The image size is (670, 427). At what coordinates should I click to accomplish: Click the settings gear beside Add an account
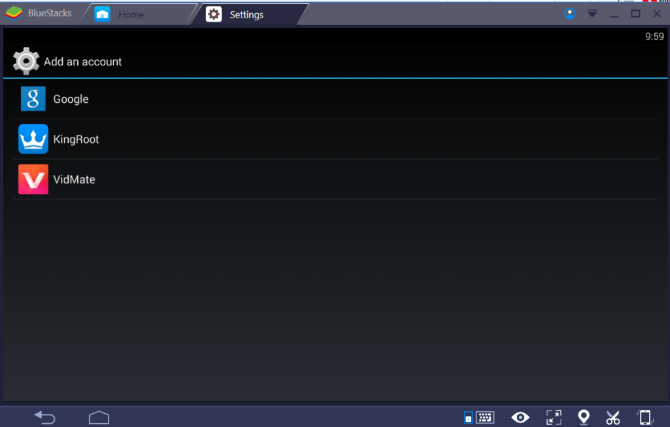coord(26,61)
